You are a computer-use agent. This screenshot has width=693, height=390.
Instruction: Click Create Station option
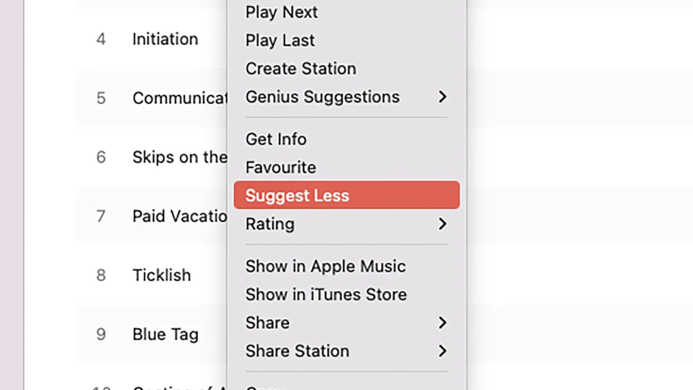(x=301, y=69)
